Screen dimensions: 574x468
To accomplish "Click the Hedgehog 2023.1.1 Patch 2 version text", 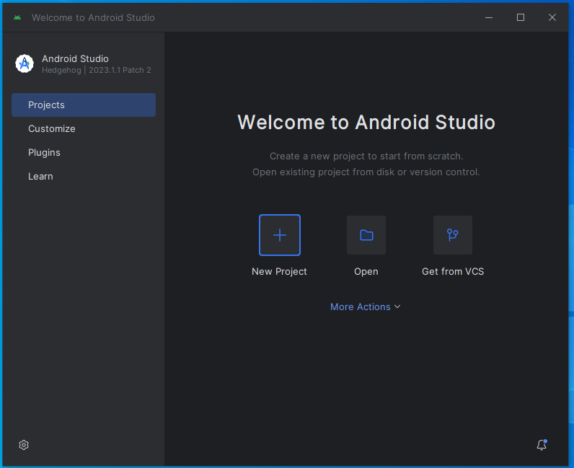I will [97, 71].
